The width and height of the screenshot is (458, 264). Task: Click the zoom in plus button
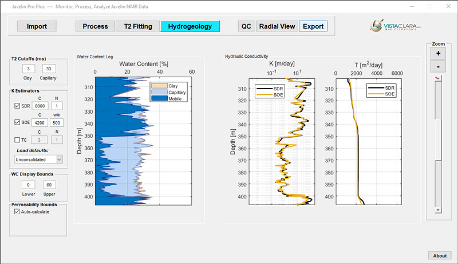pyautogui.click(x=438, y=53)
